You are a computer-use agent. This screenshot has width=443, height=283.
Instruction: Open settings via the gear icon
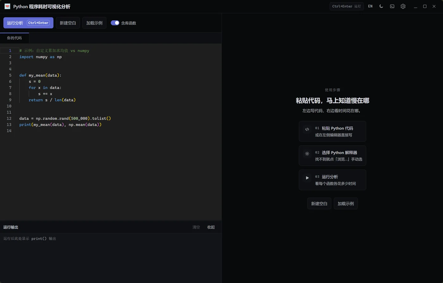coord(403,6)
